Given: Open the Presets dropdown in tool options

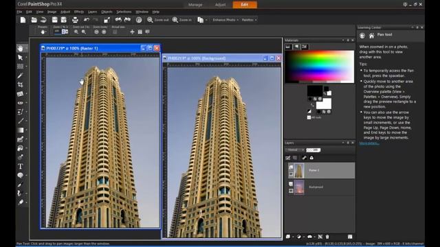Looking at the screenshot, I should [x=43, y=32].
